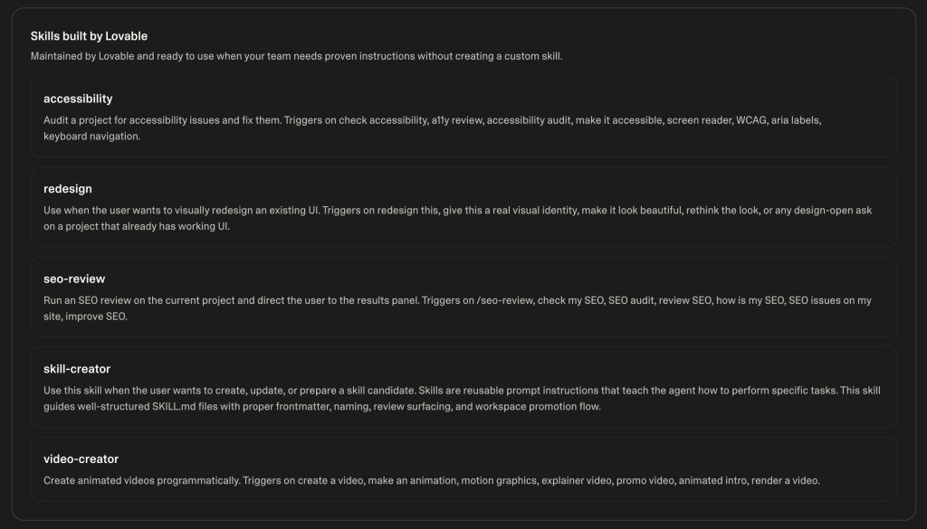The image size is (927, 529).
Task: Click 'keyboard navigation.' text in accessibility card
Action: [92, 137]
